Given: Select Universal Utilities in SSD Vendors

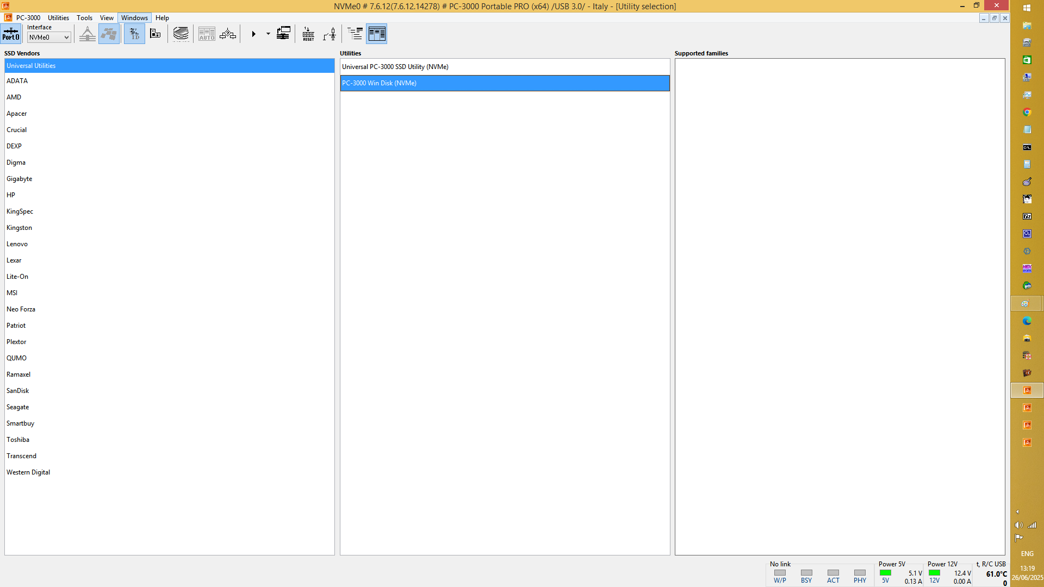Looking at the screenshot, I should 169,66.
